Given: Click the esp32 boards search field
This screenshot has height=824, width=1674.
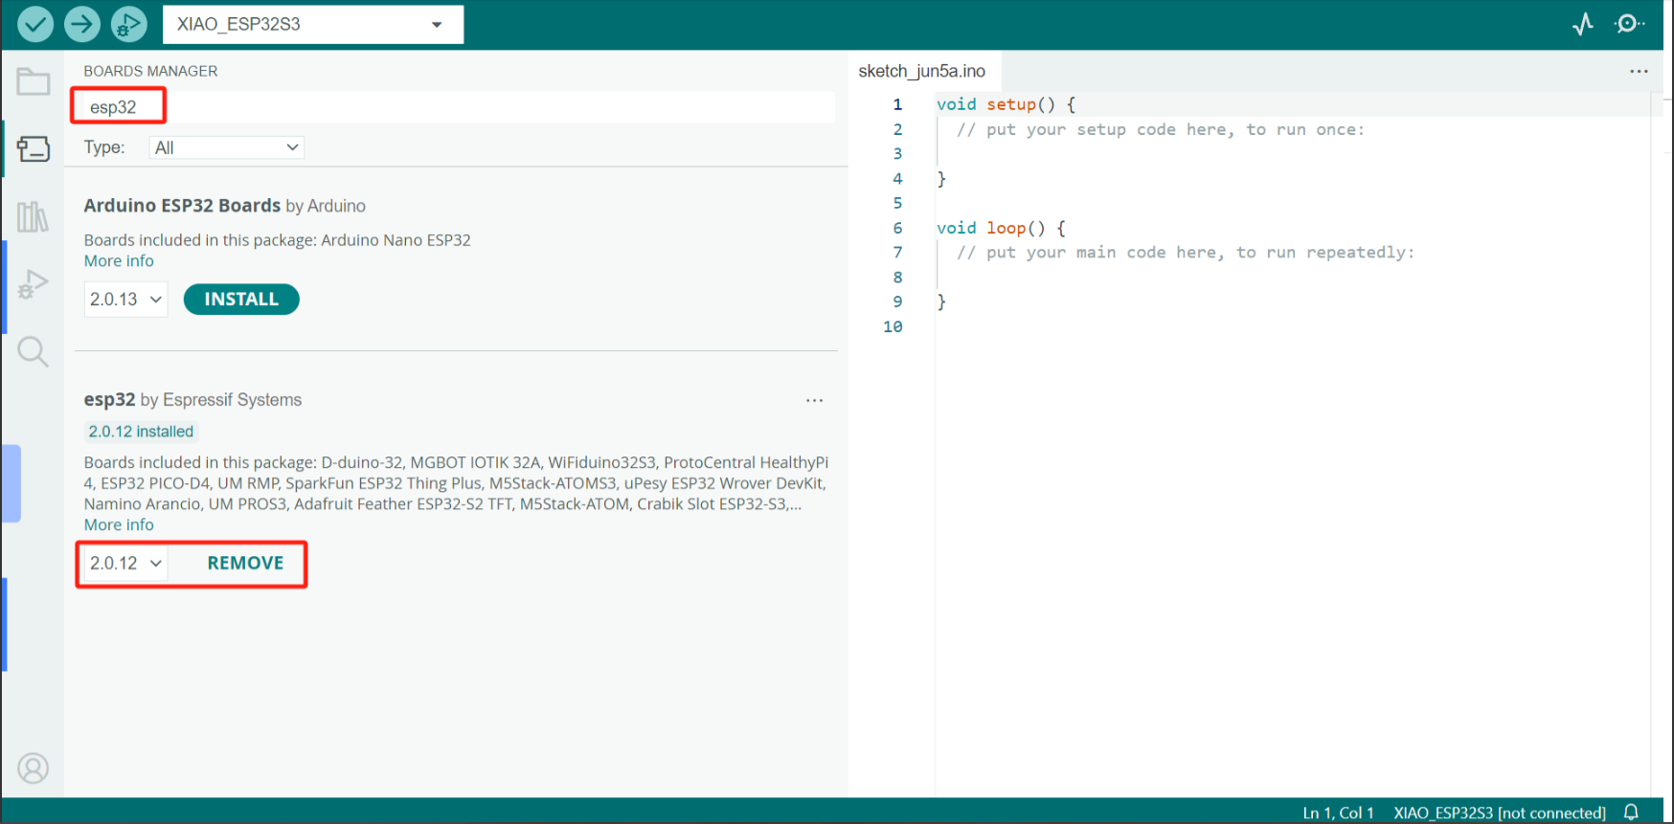Looking at the screenshot, I should (450, 107).
